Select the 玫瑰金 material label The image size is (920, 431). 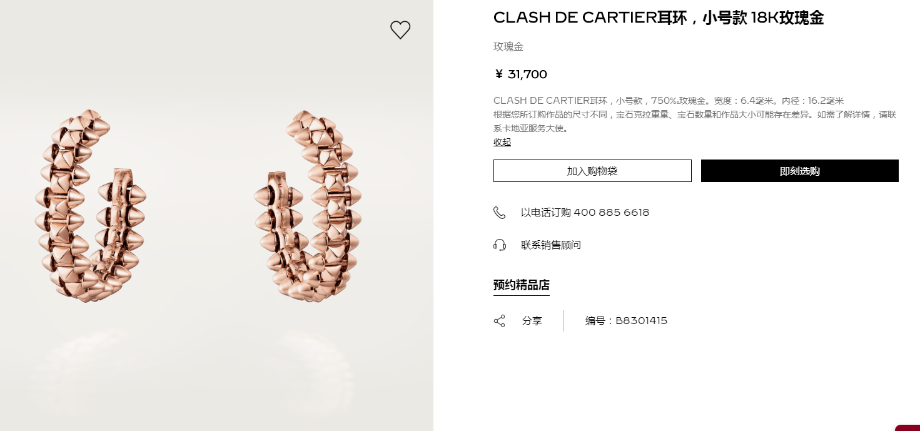click(x=508, y=47)
